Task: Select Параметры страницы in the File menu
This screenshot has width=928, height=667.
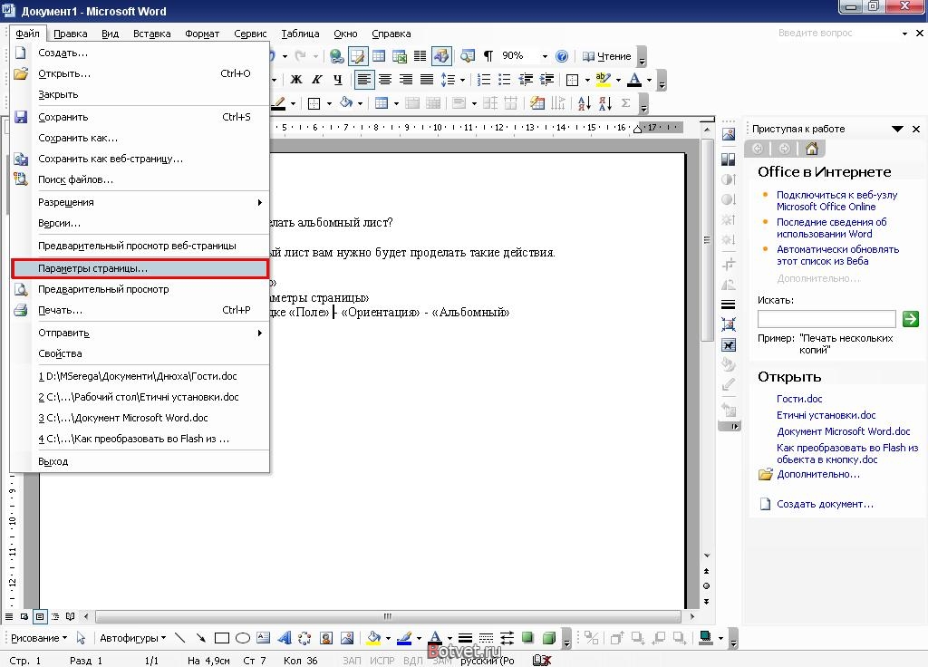Action: click(140, 268)
